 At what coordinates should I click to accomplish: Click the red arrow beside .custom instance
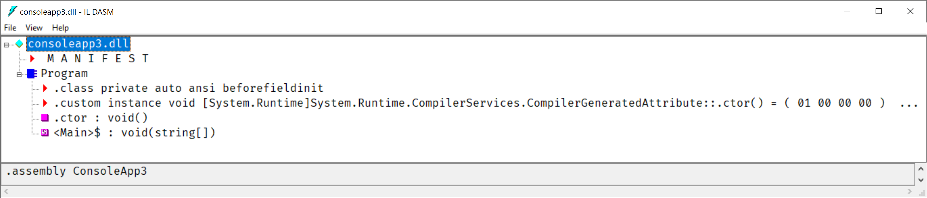coord(45,103)
